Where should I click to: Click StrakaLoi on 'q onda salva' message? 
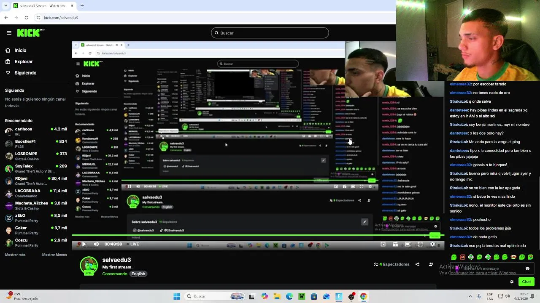[x=458, y=101]
